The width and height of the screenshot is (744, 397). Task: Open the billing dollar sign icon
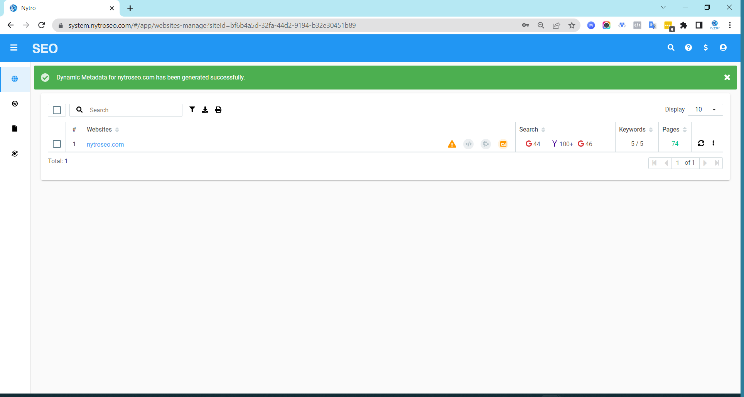706,47
